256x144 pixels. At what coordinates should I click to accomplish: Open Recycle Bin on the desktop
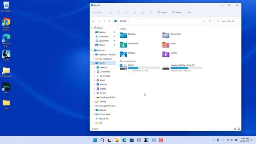pos(6,7)
